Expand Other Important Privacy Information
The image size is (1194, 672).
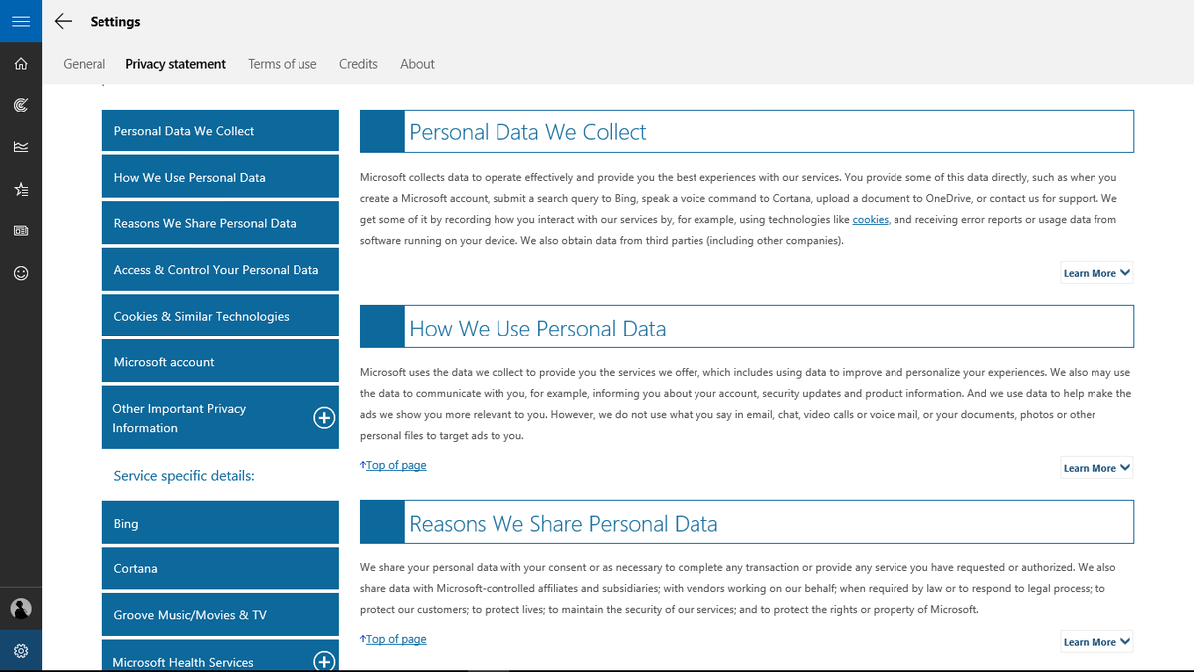pyautogui.click(x=324, y=418)
